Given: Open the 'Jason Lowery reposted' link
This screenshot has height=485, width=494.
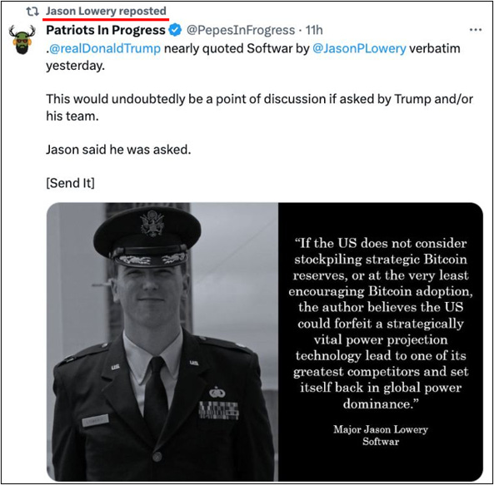Looking at the screenshot, I should click(x=106, y=12).
